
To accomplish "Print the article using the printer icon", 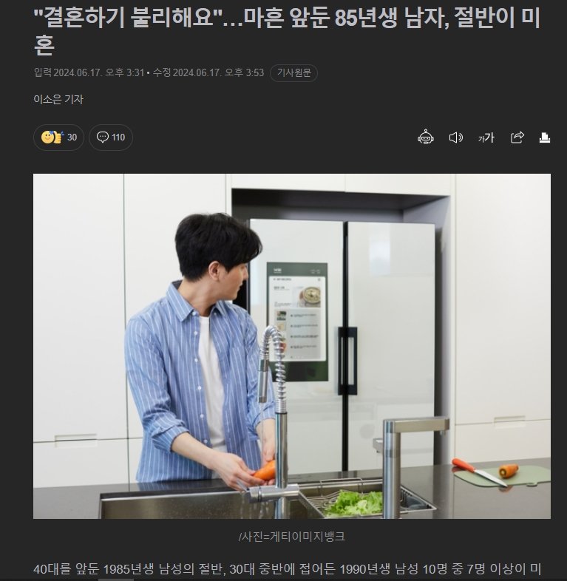I will tap(544, 137).
